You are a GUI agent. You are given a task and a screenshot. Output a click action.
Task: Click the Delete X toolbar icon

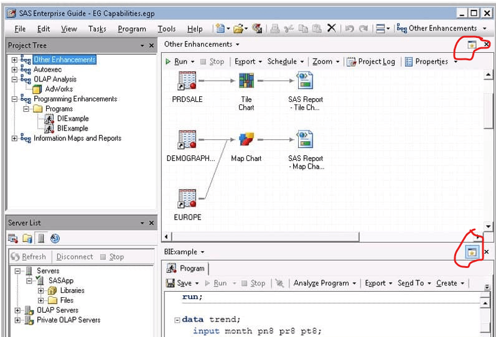pyautogui.click(x=331, y=28)
